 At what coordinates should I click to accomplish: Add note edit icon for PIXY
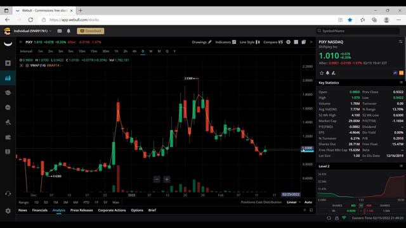click(334, 73)
